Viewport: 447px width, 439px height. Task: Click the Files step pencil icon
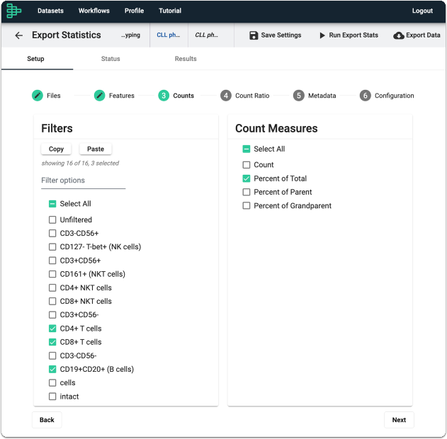point(38,96)
